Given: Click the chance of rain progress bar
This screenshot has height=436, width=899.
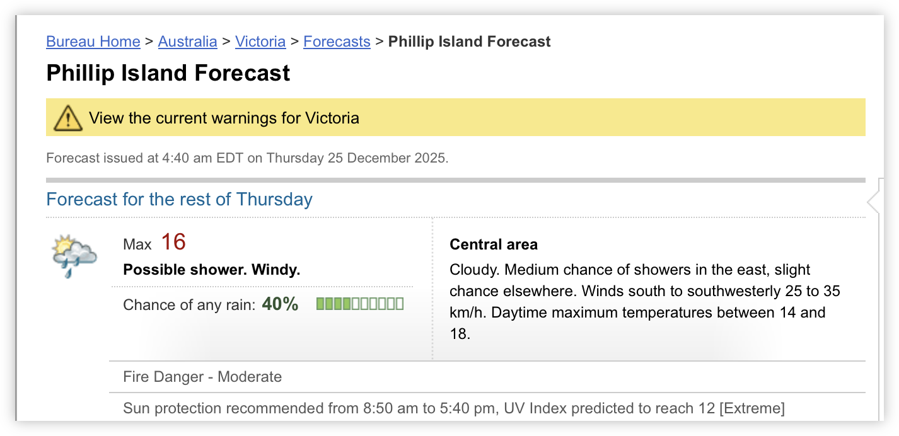Looking at the screenshot, I should (x=360, y=303).
